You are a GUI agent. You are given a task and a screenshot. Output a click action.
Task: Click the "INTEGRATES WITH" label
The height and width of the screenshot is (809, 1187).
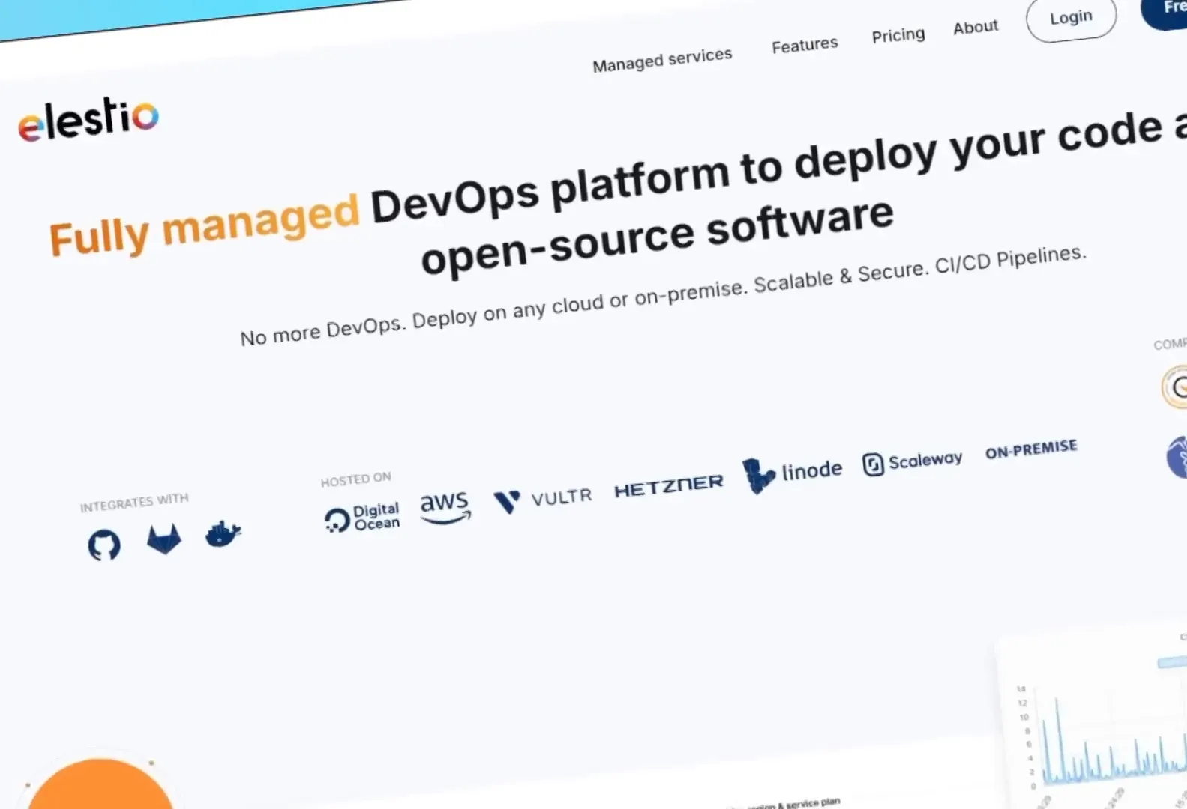[134, 503]
